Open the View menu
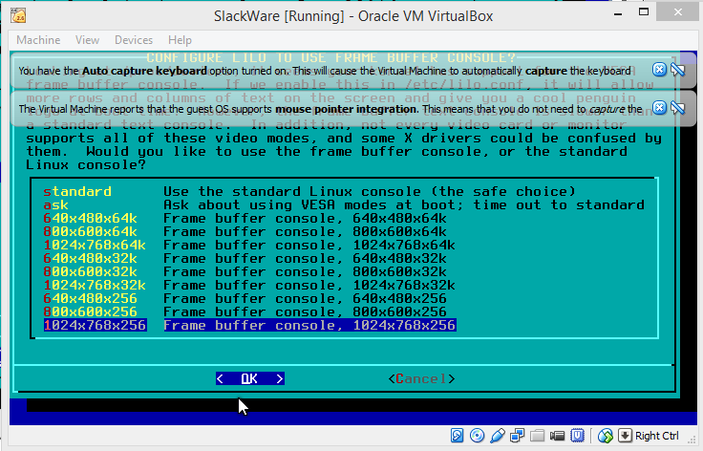The width and height of the screenshot is (703, 451). point(87,40)
